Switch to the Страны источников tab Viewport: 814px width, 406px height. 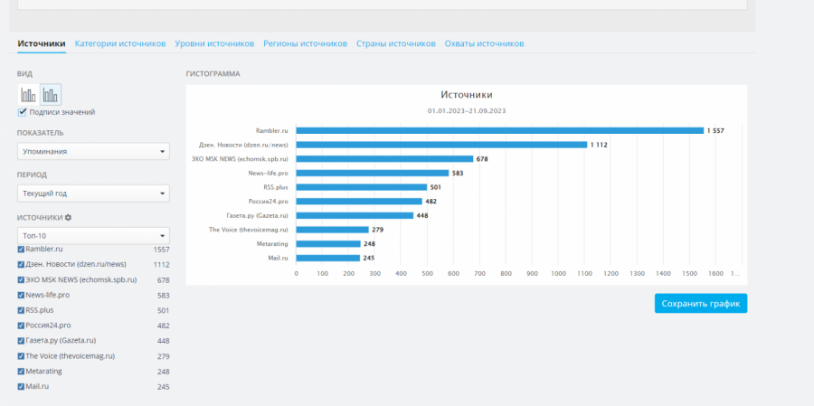point(396,43)
